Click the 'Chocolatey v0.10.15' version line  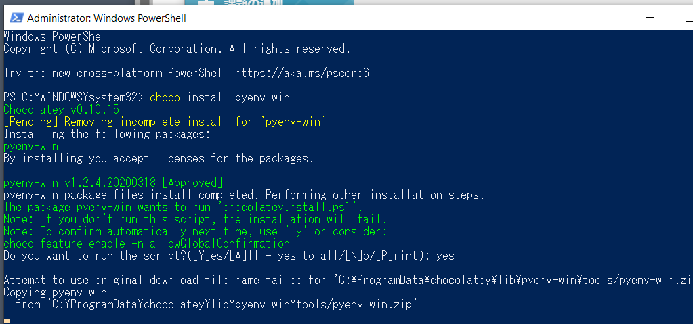(x=62, y=110)
